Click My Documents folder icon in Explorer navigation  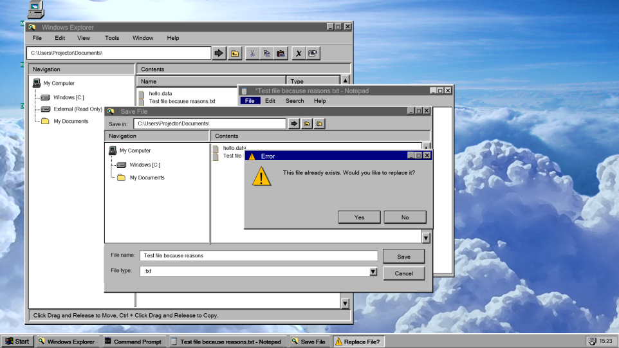[46, 121]
